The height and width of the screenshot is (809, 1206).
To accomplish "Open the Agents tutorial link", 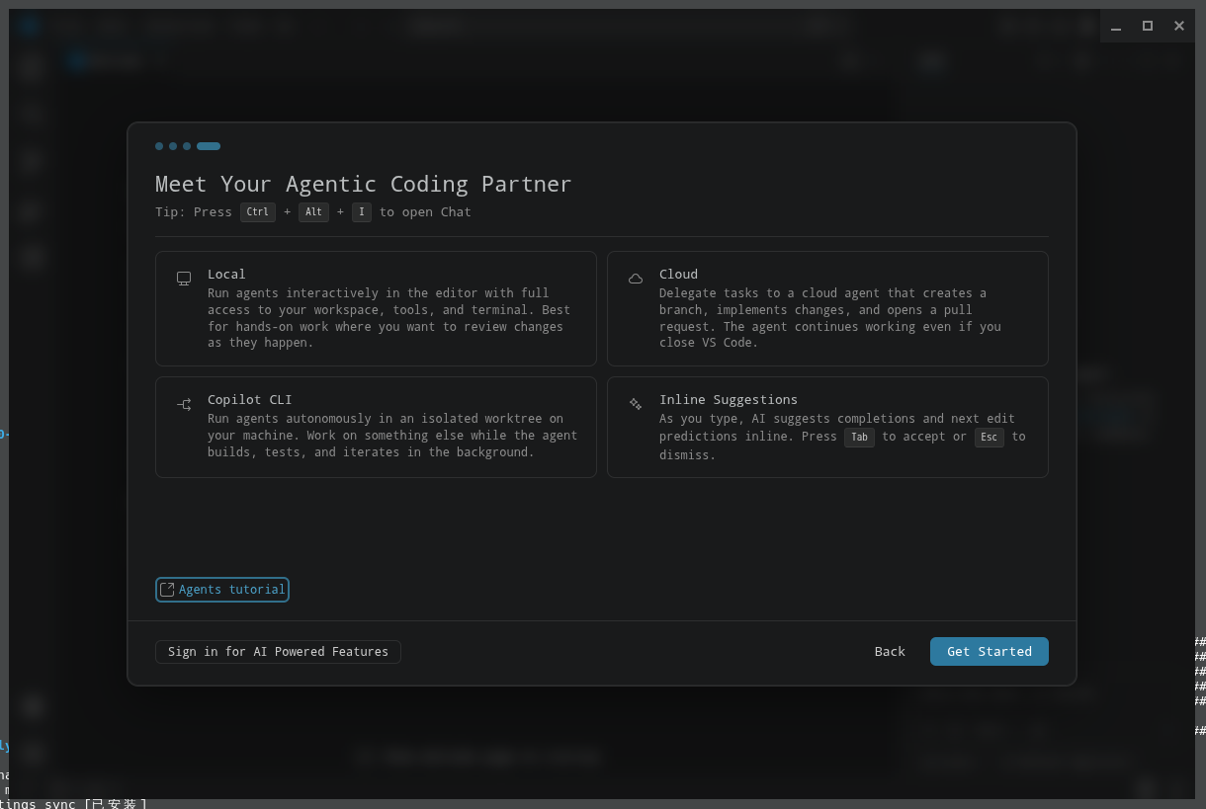I will (222, 590).
